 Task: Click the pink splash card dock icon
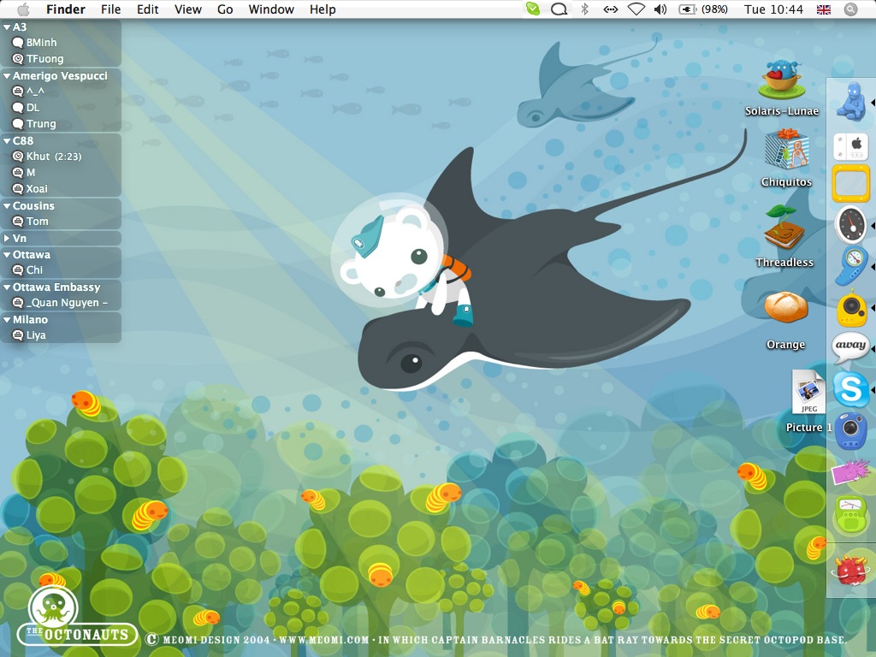pyautogui.click(x=850, y=471)
